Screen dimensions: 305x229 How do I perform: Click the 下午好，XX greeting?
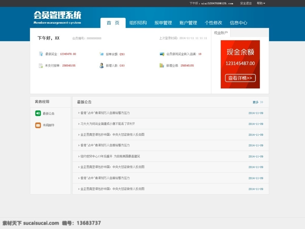pyautogui.click(x=49, y=38)
